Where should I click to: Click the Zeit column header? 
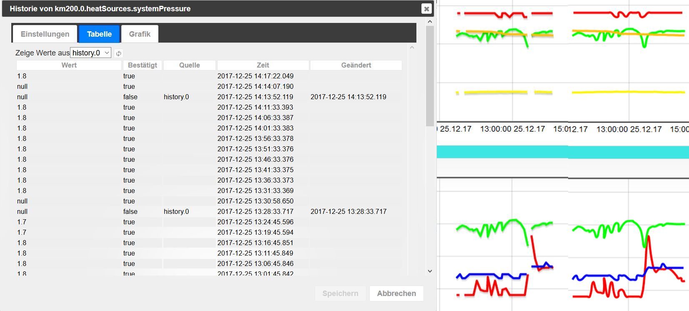click(263, 65)
